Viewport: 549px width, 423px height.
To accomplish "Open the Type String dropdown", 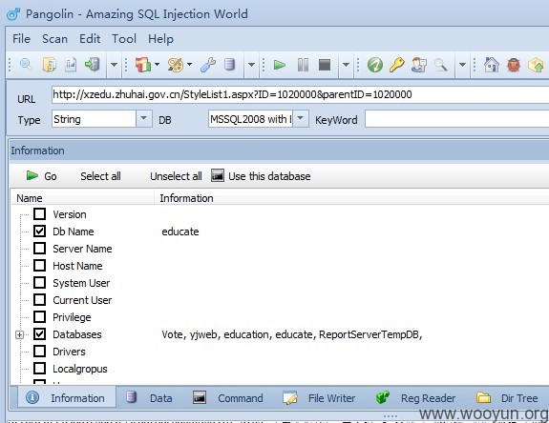I will pyautogui.click(x=143, y=119).
